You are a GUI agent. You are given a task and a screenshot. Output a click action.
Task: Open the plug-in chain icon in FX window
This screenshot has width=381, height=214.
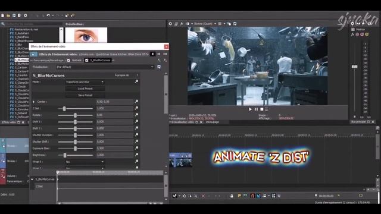click(159, 60)
